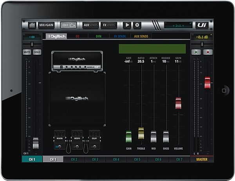This screenshot has height=181, width=235.
Task: Open the meters view icon
Action: 32,25
